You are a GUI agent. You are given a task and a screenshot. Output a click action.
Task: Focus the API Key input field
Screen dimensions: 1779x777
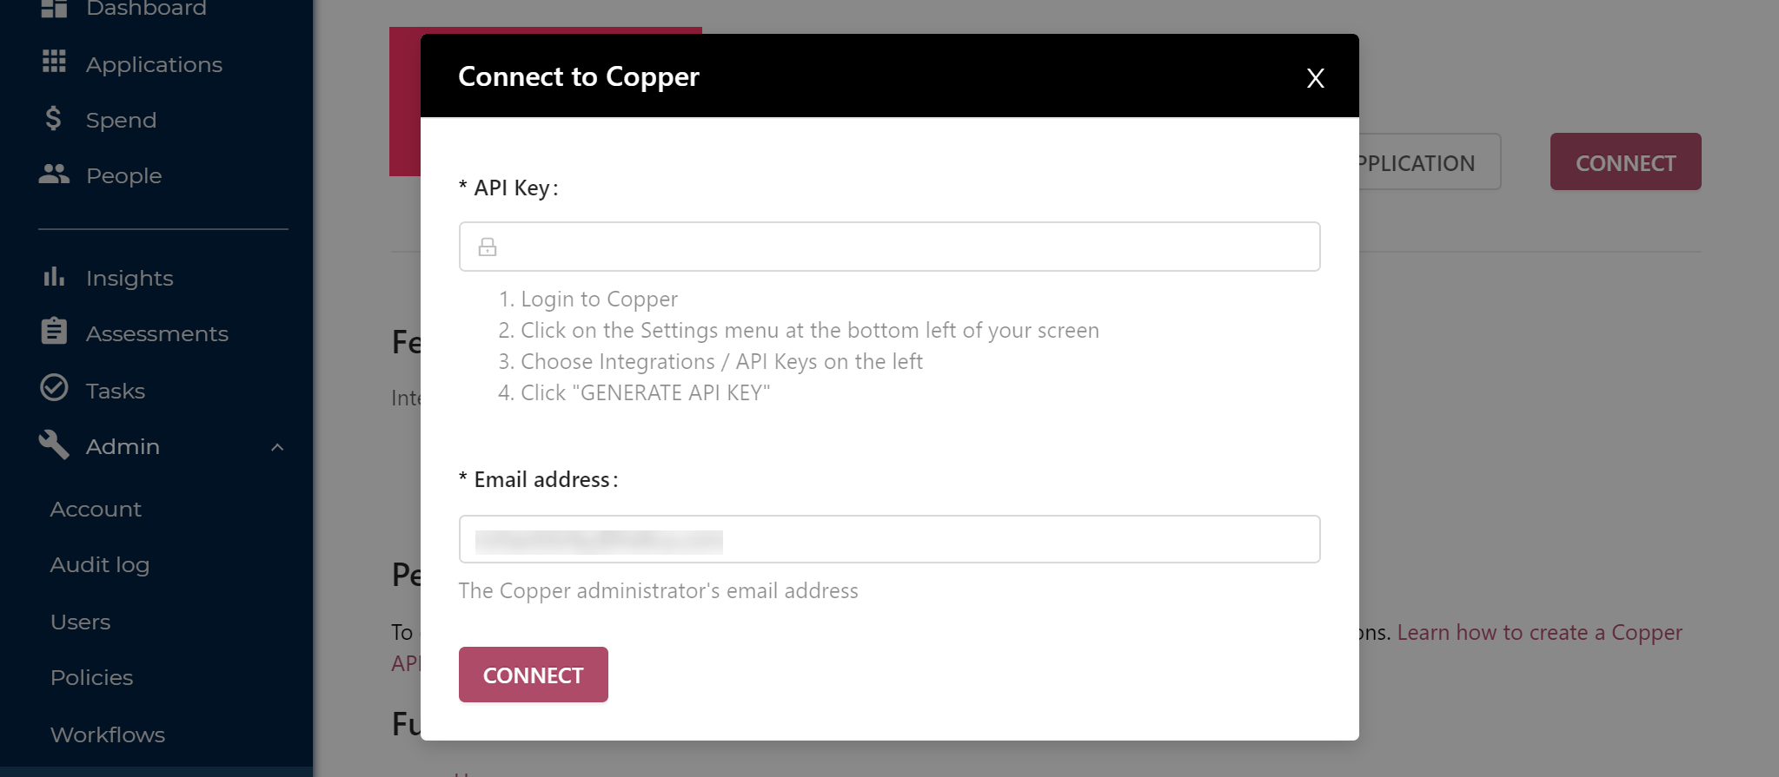coord(889,247)
